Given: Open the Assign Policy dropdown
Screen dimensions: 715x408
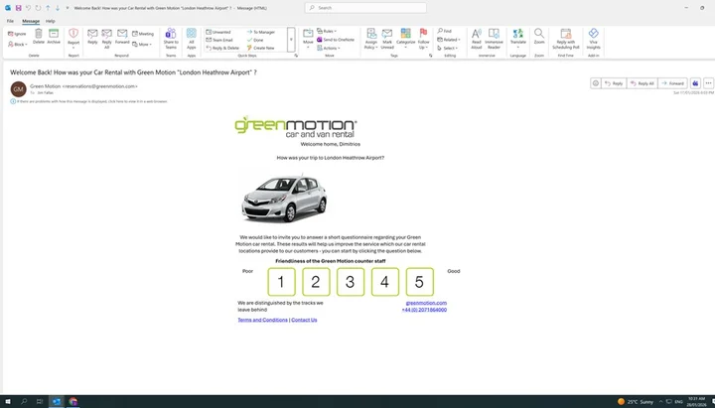Looking at the screenshot, I should click(371, 39).
